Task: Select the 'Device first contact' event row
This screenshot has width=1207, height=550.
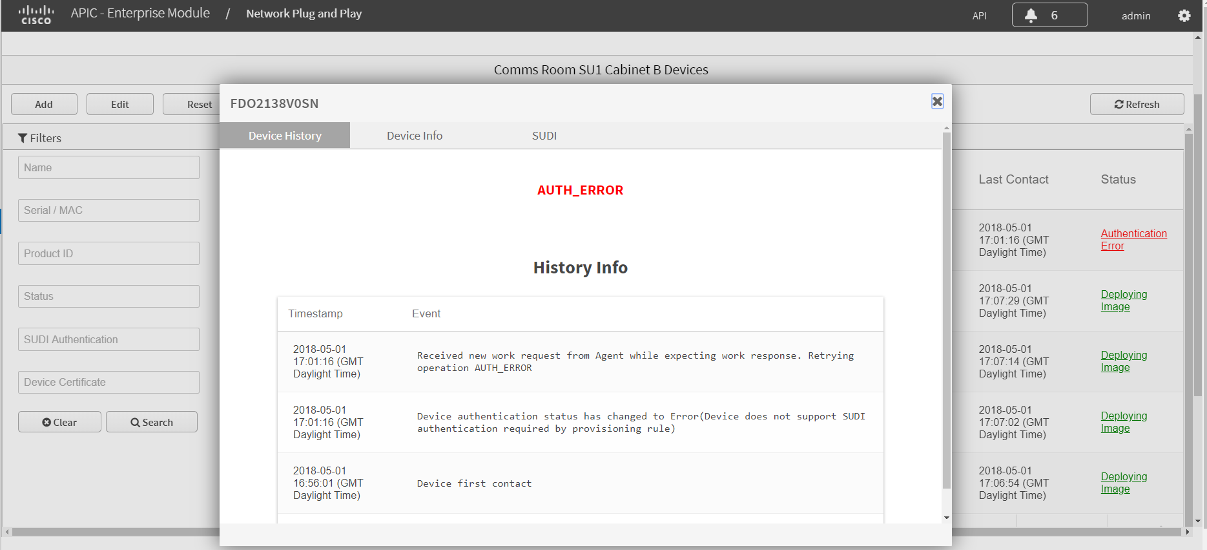Action: (581, 483)
